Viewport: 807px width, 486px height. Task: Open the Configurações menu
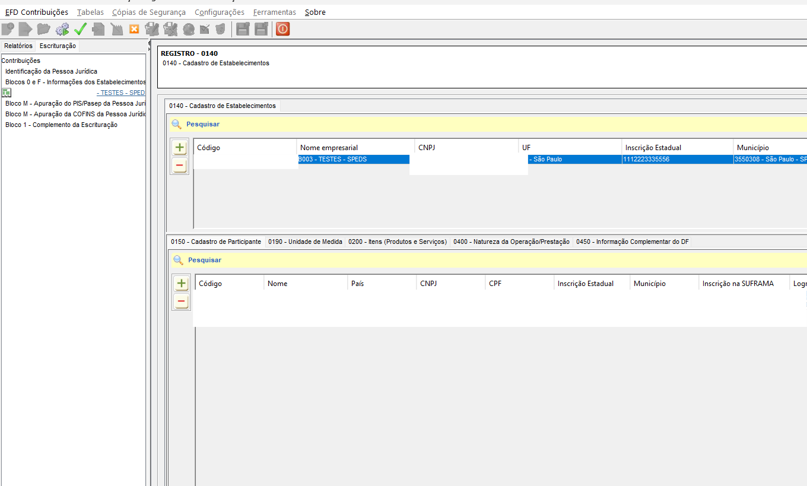pos(220,12)
